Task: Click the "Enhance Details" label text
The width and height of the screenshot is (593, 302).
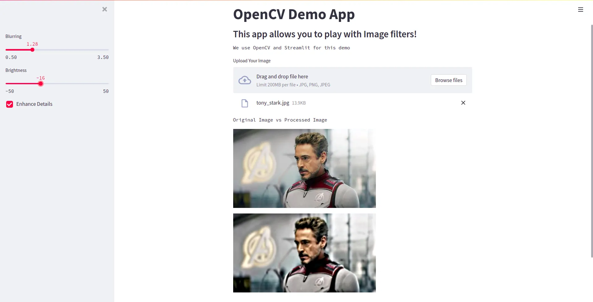Action: 34,104
